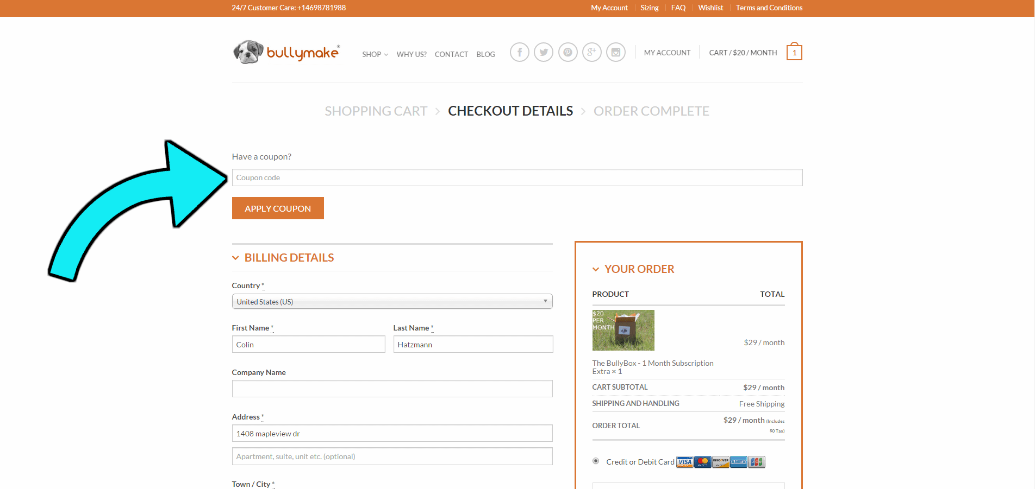This screenshot has height=489, width=1035.
Task: Collapse the Billing Details section chevron
Action: coord(235,258)
